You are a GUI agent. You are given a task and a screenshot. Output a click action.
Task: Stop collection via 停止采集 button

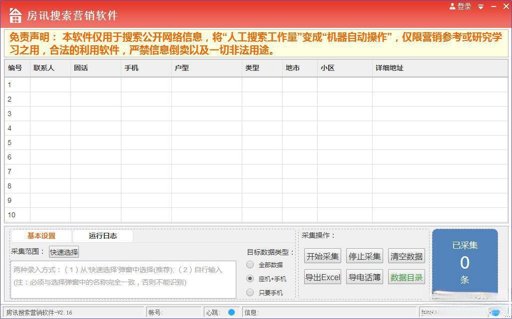(x=365, y=256)
